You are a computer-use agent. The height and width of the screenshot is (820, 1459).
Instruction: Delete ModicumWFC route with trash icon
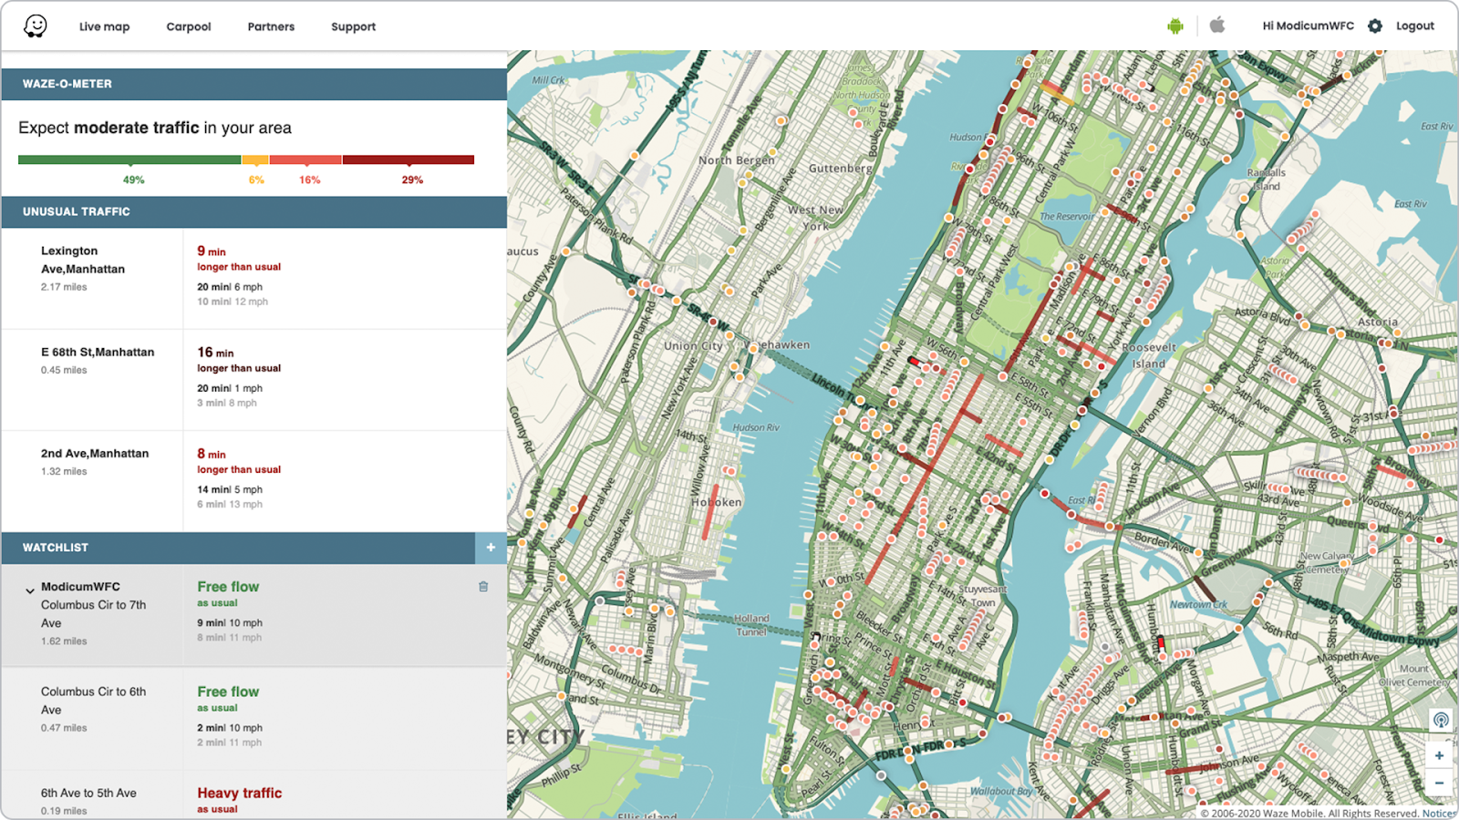[x=483, y=587]
